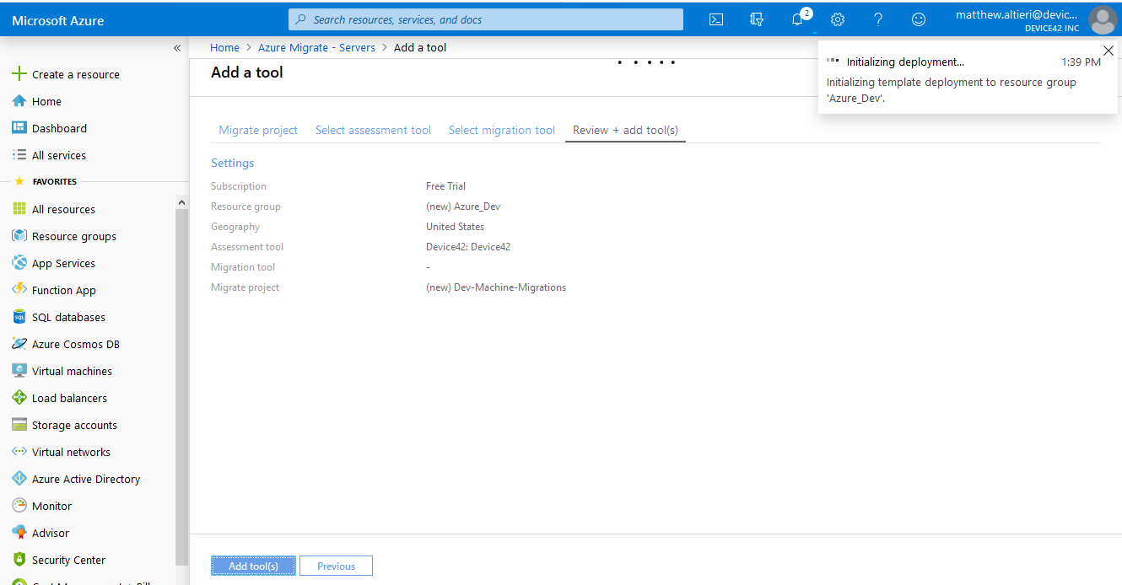Open the directory and subscription filter

point(757,19)
